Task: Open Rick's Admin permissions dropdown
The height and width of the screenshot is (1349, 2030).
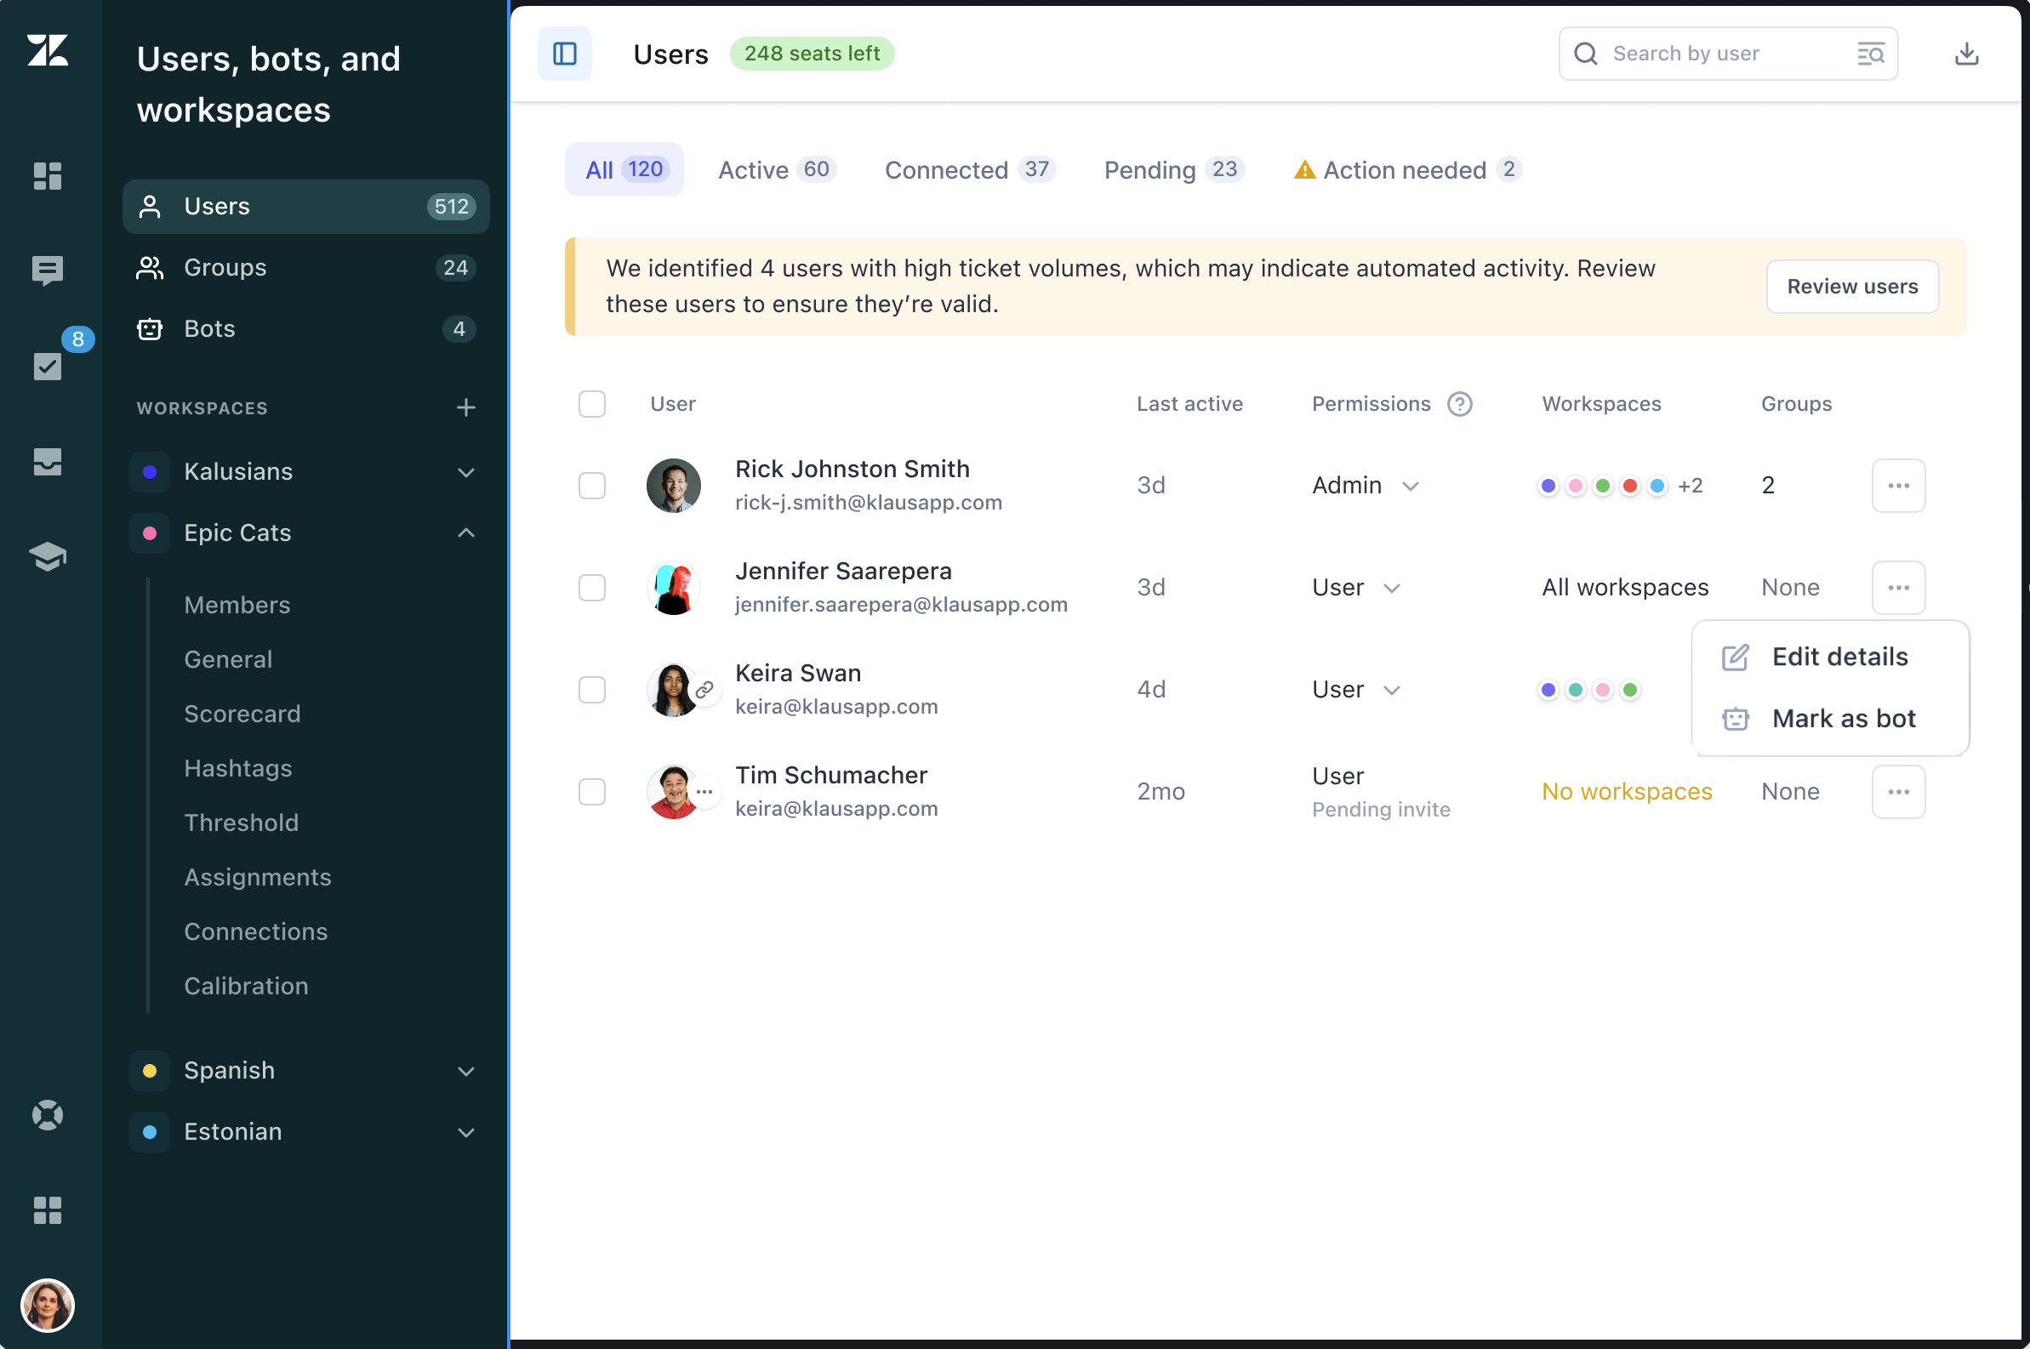Action: pyautogui.click(x=1365, y=485)
